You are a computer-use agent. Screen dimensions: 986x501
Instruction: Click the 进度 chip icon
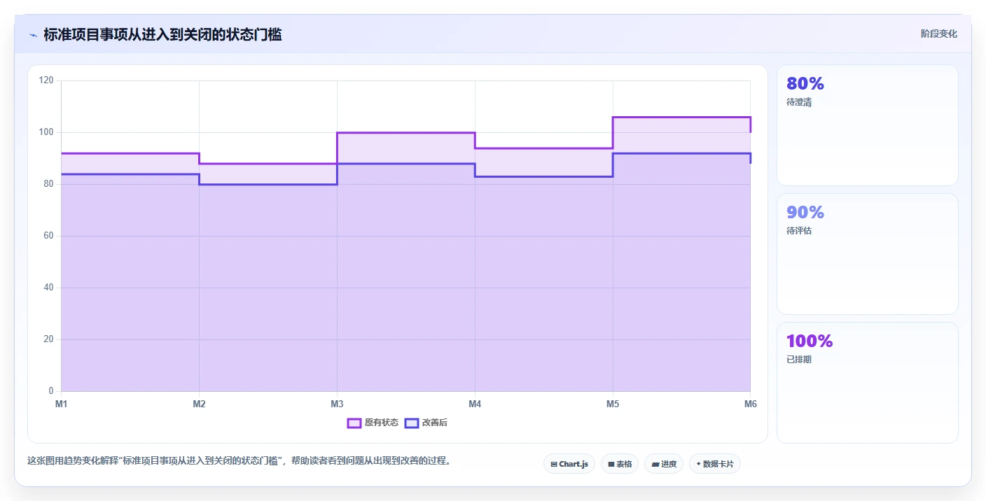[655, 465]
